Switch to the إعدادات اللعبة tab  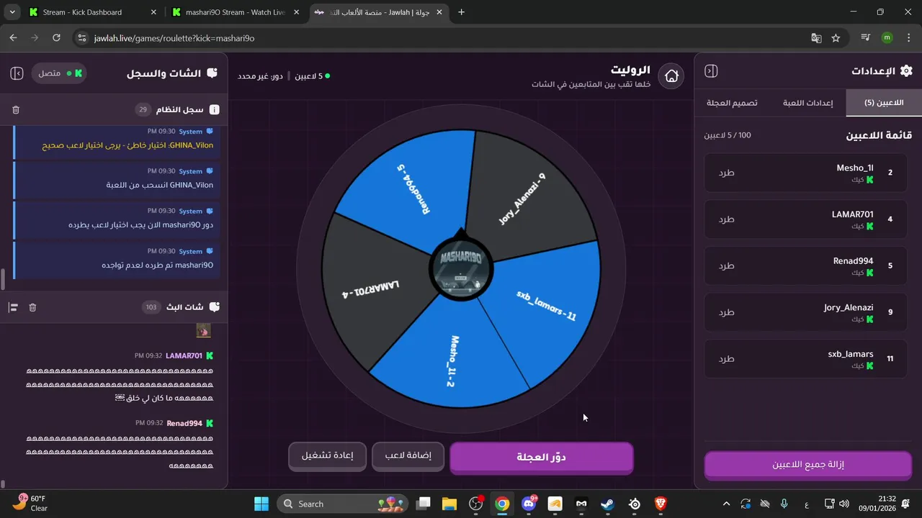coord(807,103)
